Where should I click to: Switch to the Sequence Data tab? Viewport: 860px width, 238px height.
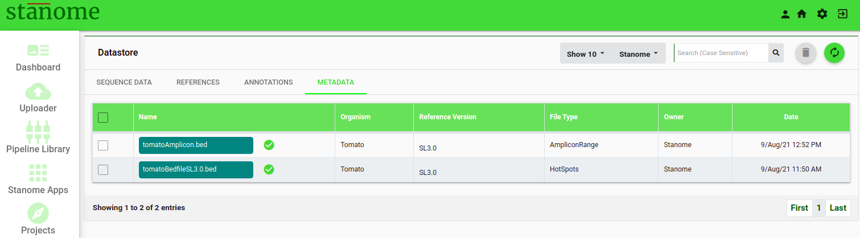(x=124, y=82)
